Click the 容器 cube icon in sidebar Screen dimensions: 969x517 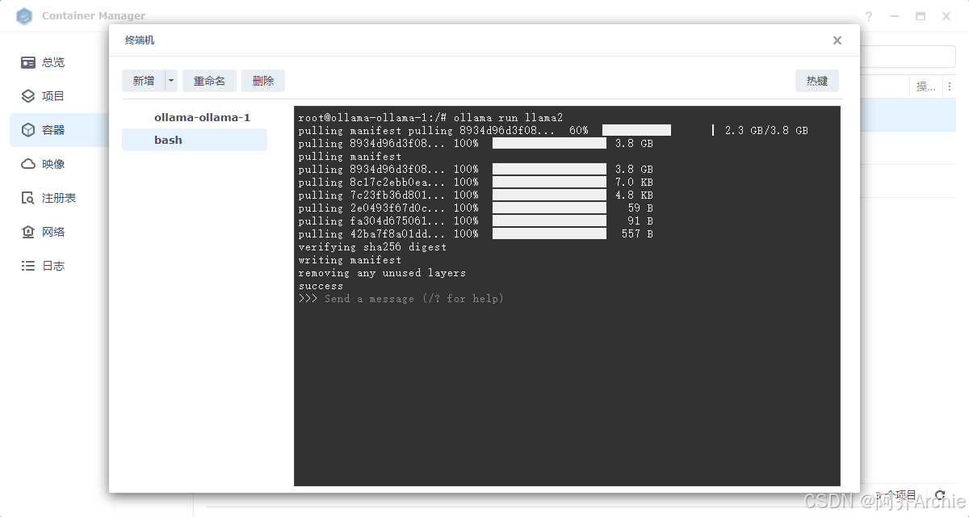click(x=28, y=130)
